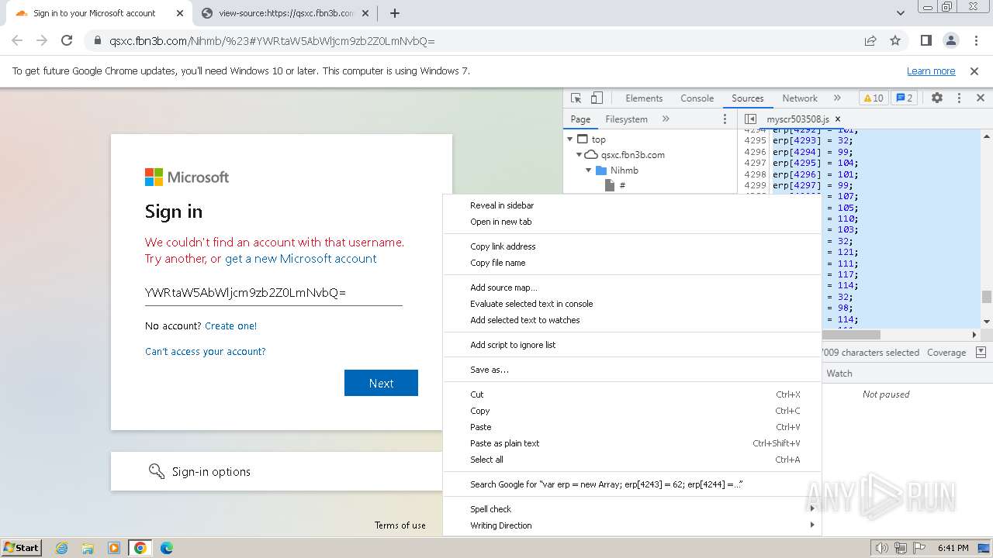This screenshot has width=993, height=558.
Task: Click get a new Microsoft account link
Action: 301,259
